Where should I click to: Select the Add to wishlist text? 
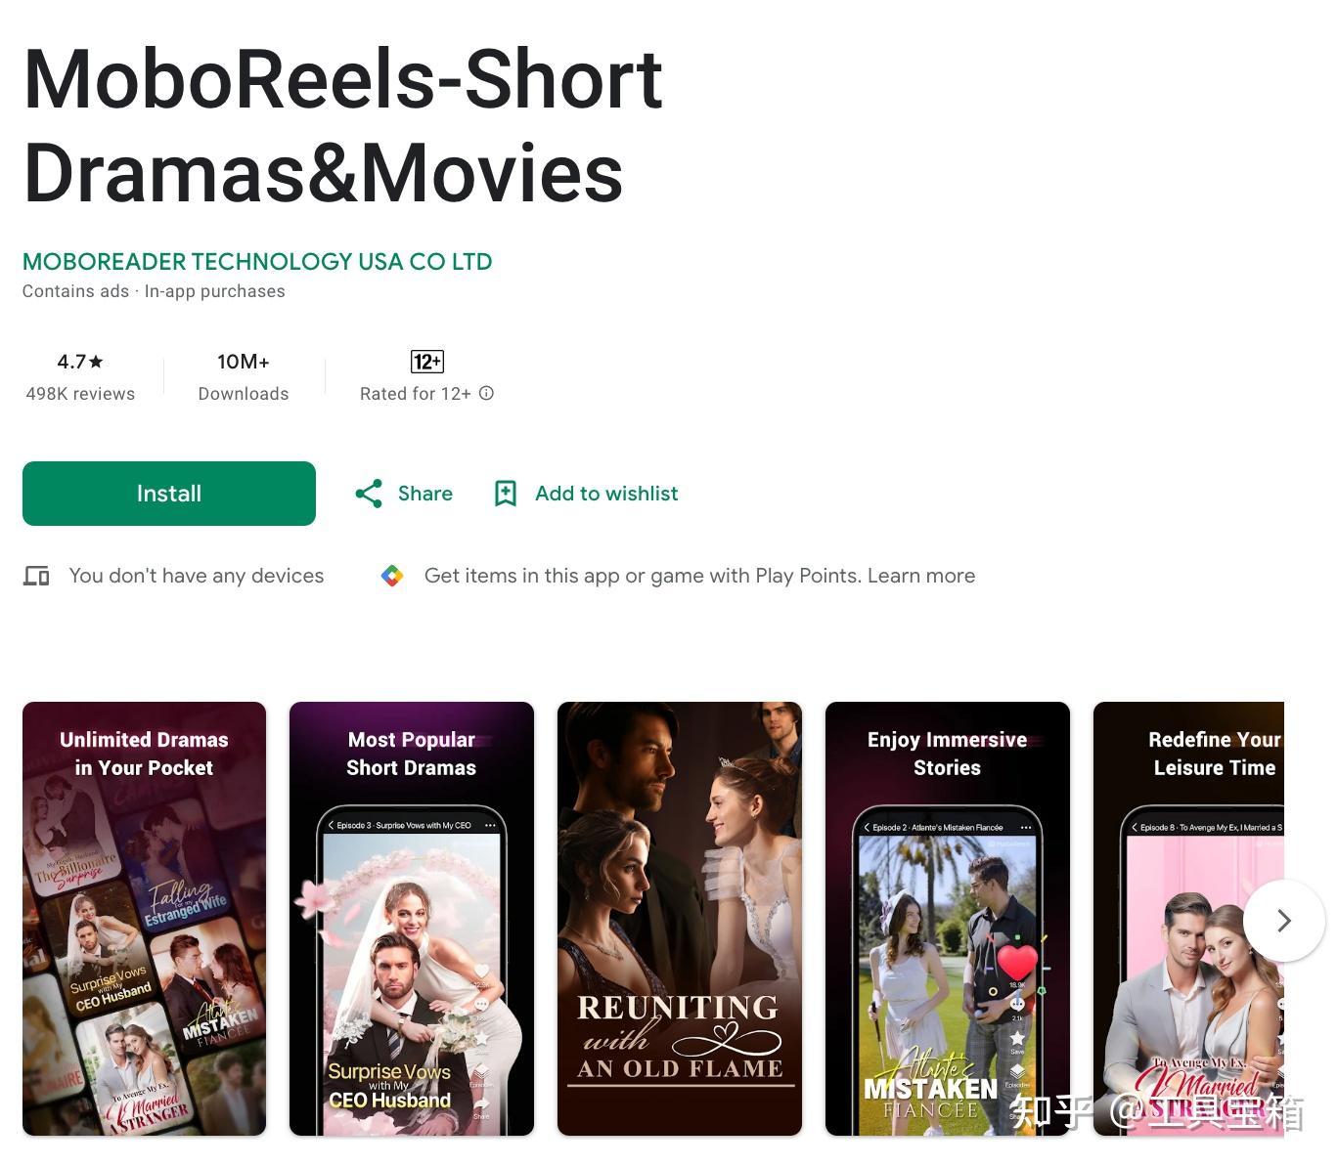click(x=606, y=494)
